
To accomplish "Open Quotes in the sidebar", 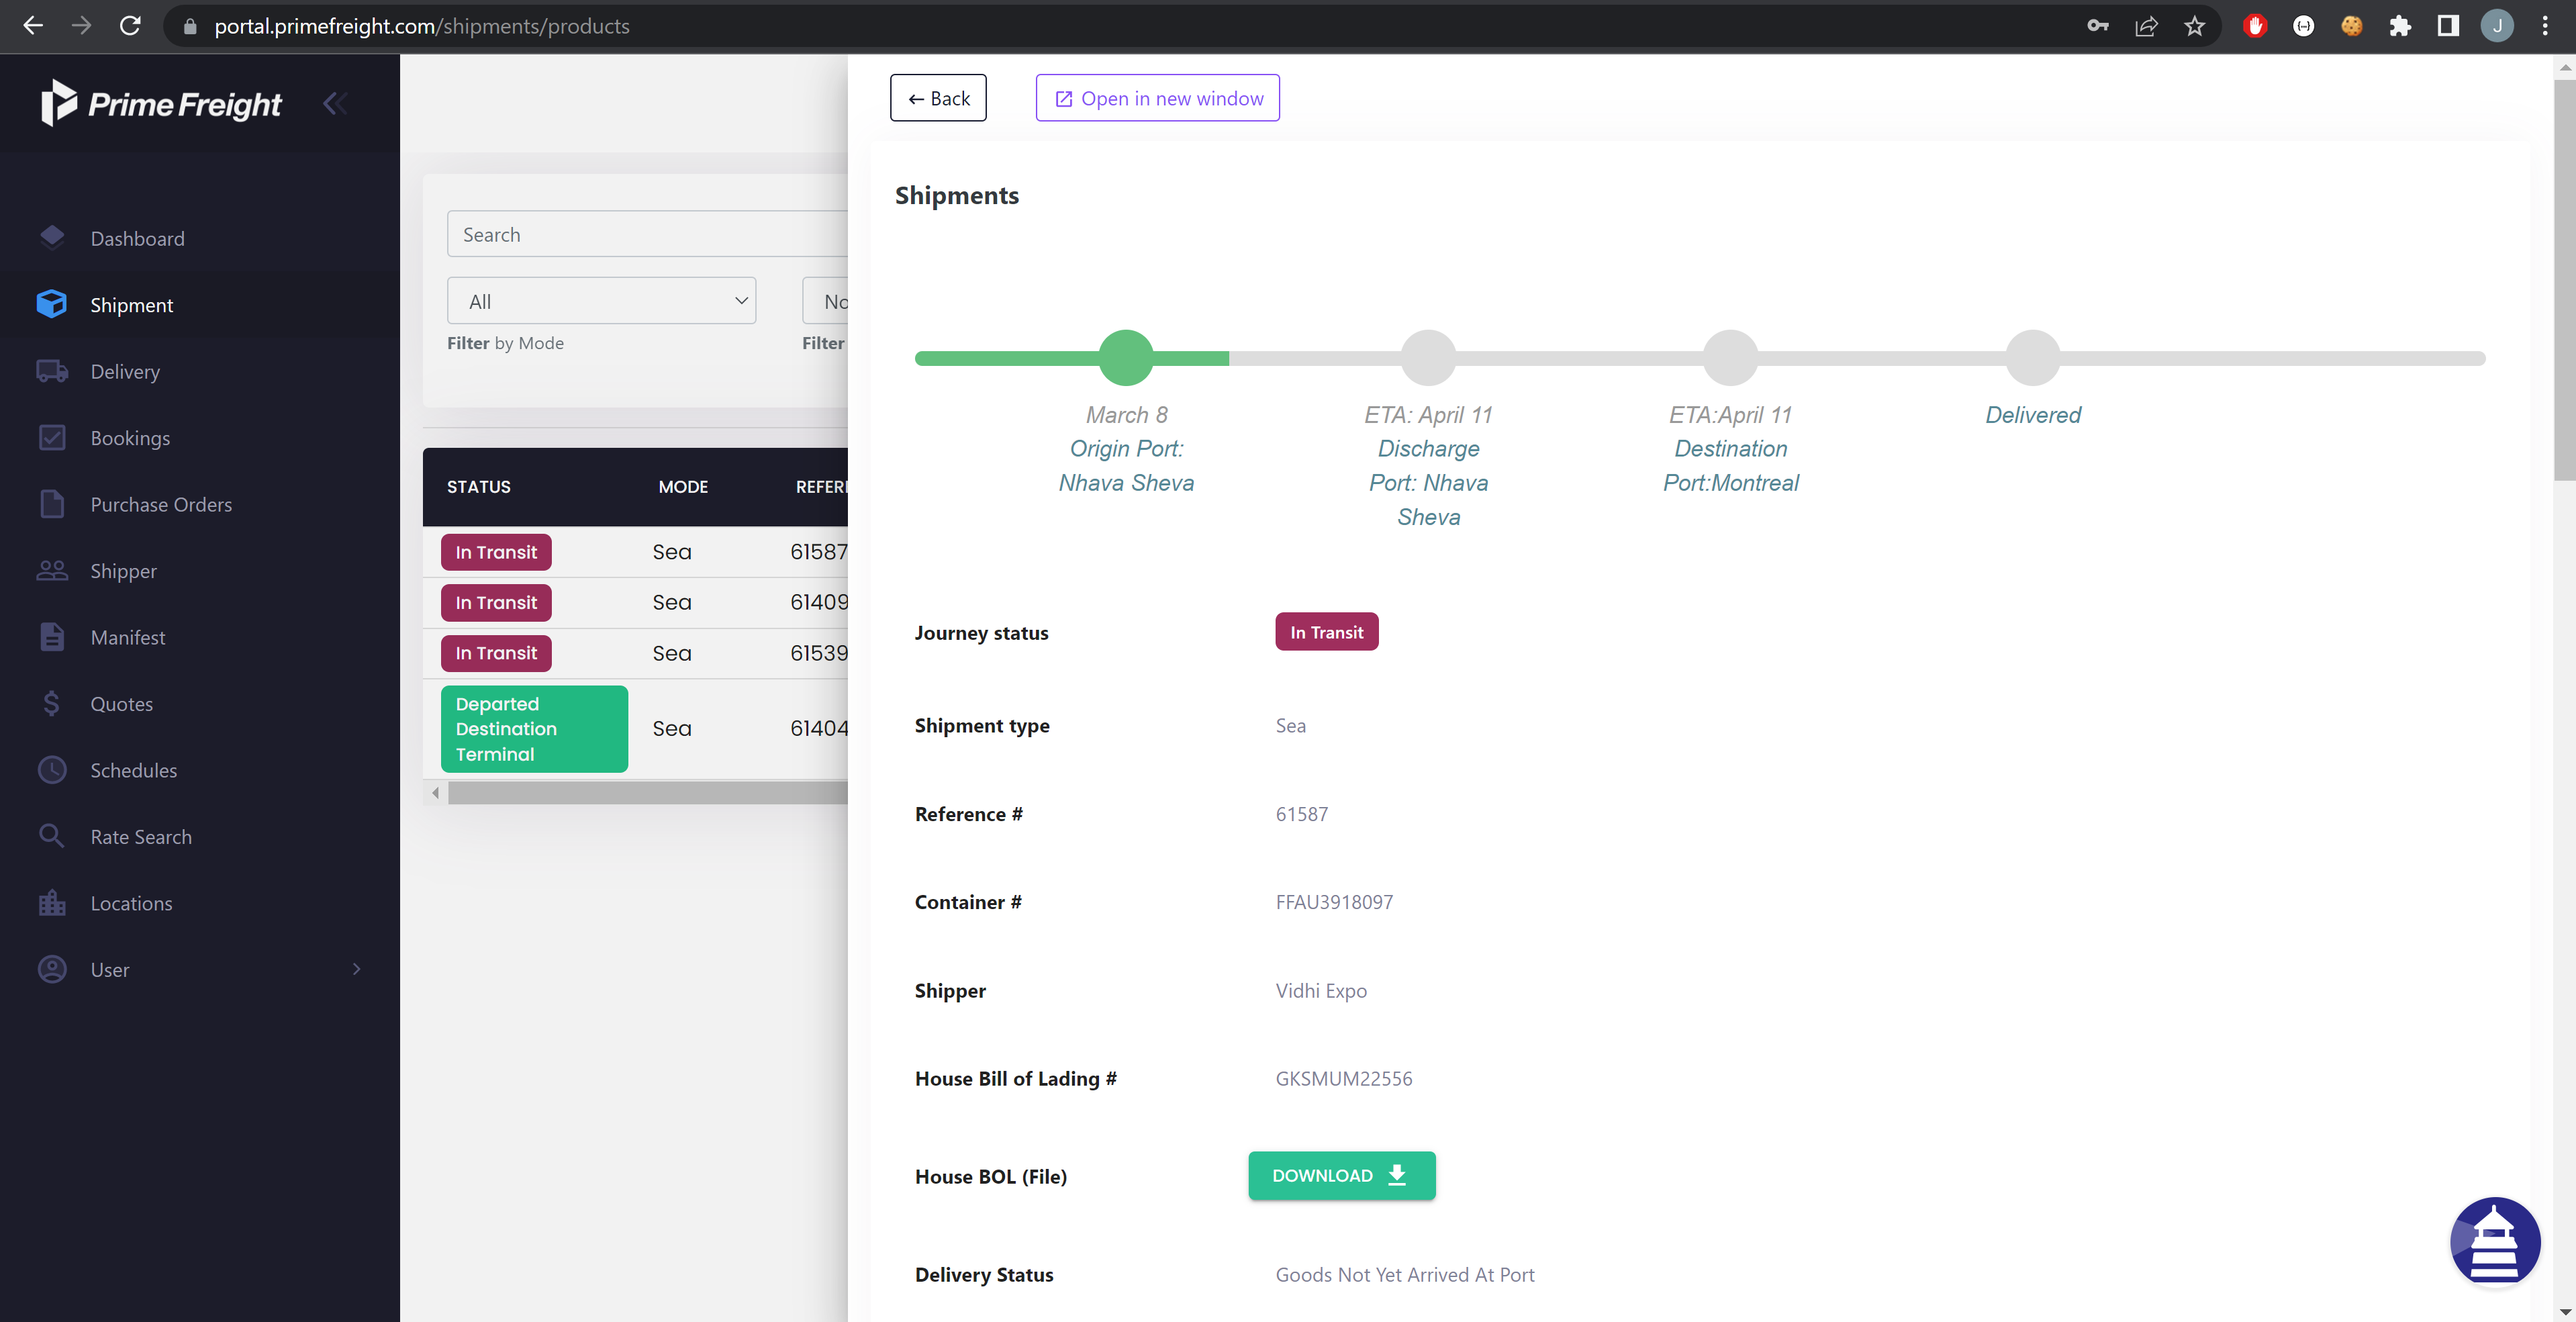I will (122, 704).
